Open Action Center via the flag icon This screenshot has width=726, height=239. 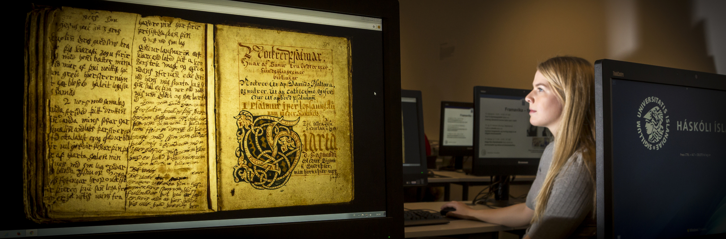click(363, 215)
